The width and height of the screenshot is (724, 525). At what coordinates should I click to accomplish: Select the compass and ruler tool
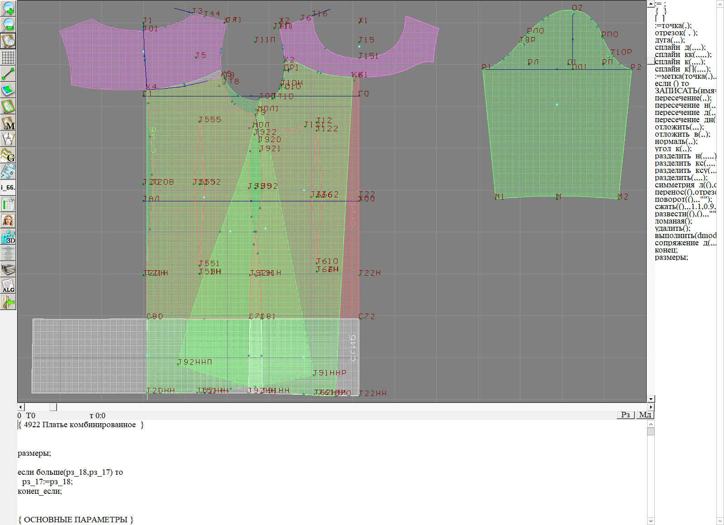(x=8, y=139)
